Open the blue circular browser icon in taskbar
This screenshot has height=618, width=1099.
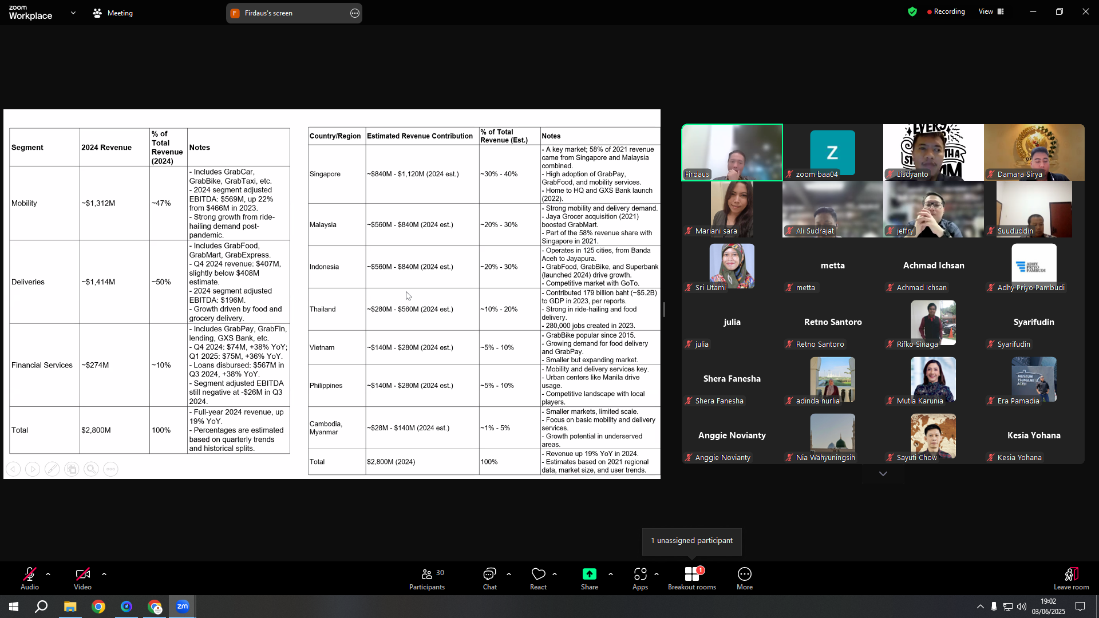tap(126, 607)
